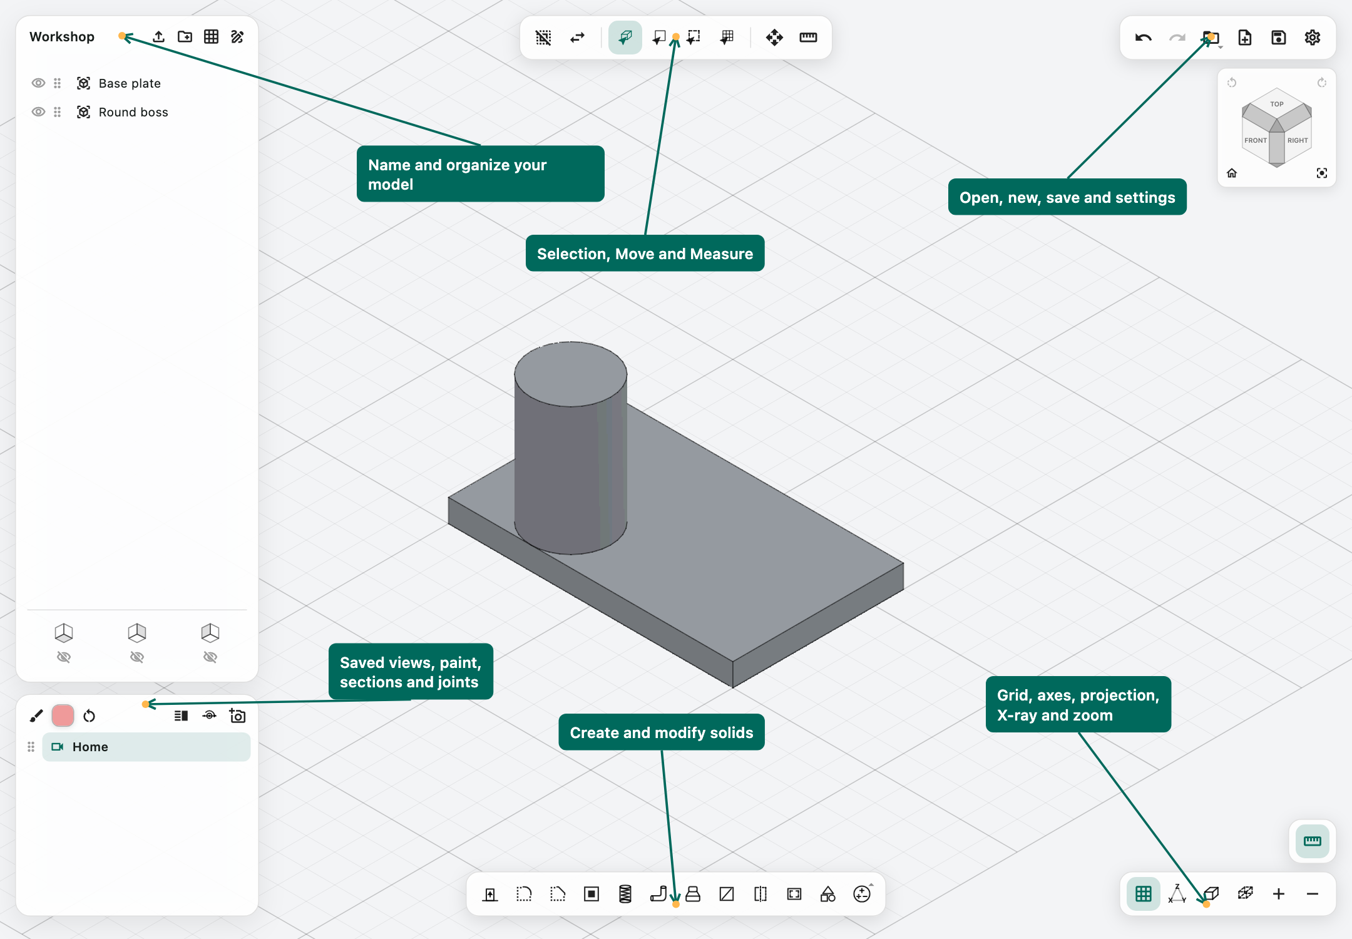Create a new document
The image size is (1352, 939).
[x=1245, y=38]
